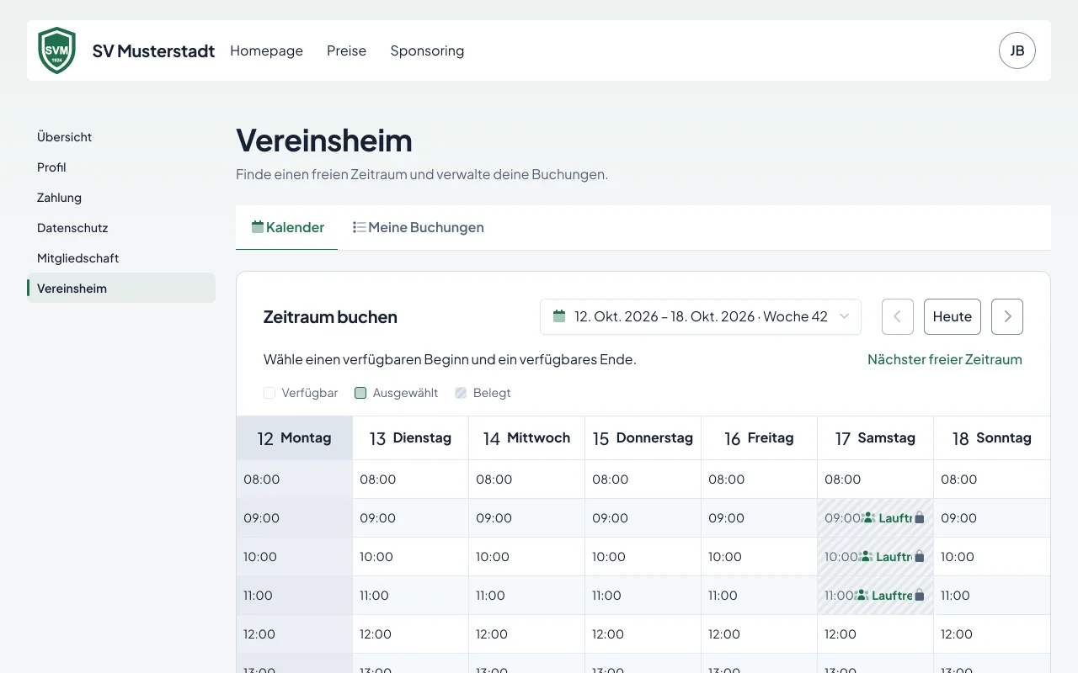Open Übersicht in the sidebar
Screen dimensions: 1078x673
click(x=121, y=136)
